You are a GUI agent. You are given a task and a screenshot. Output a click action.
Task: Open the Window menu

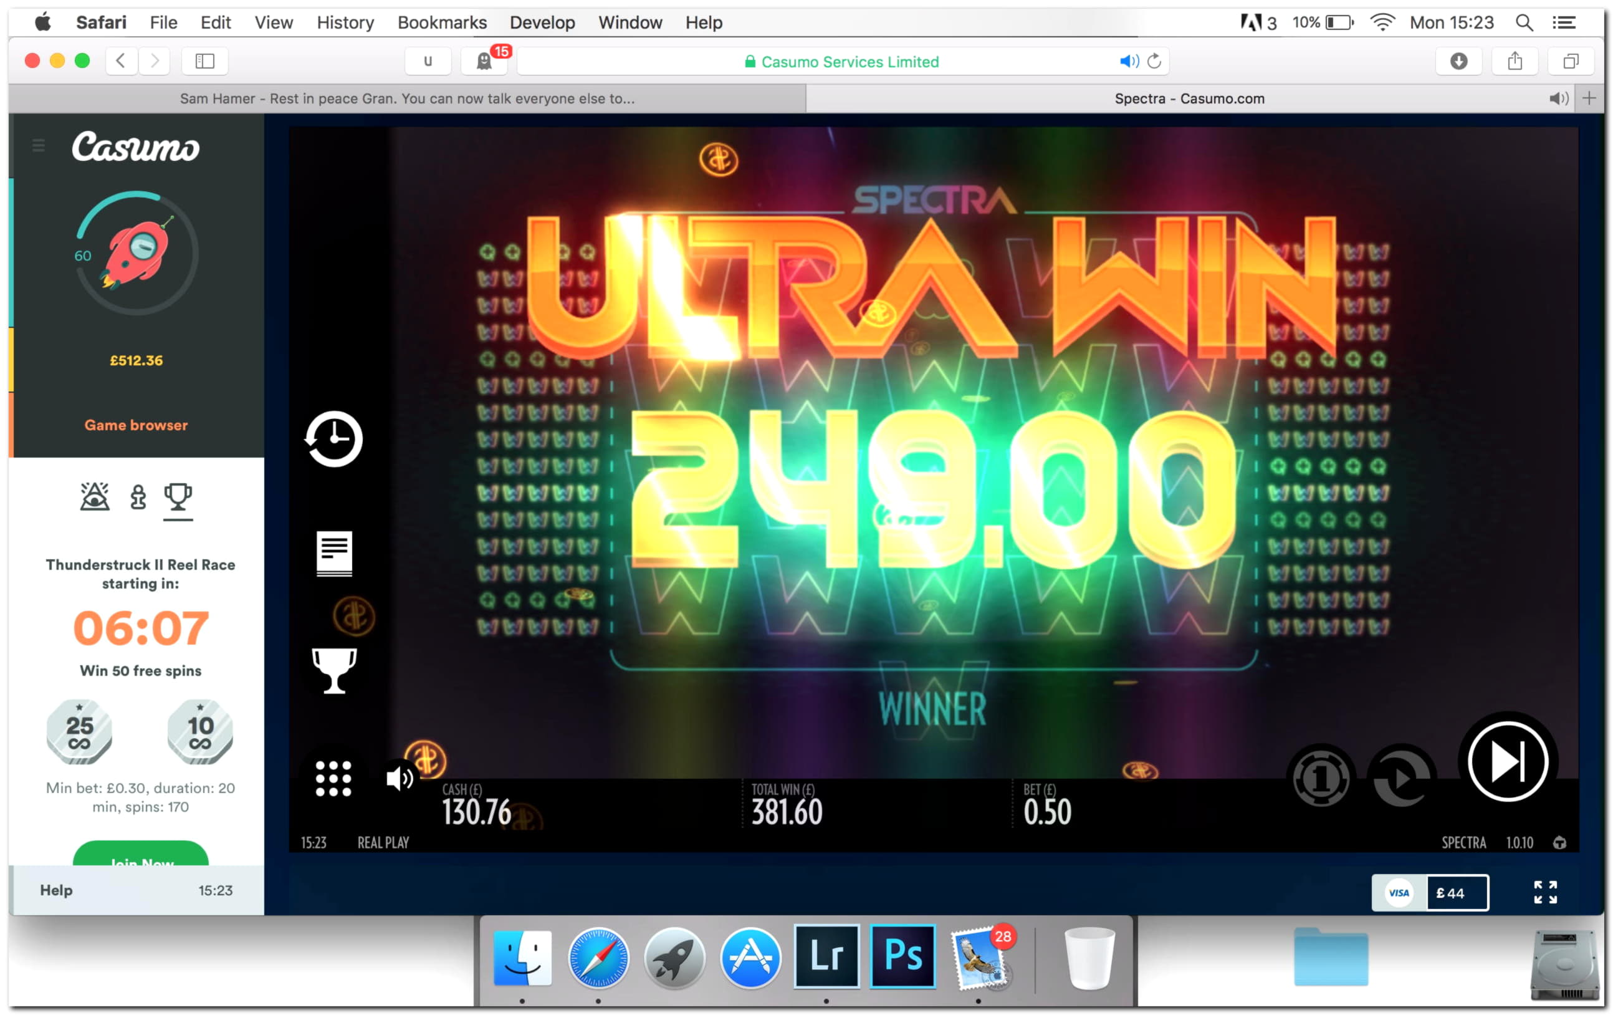coord(630,22)
